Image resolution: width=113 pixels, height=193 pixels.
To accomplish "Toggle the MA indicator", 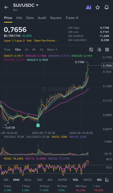I will pyautogui.click(x=6, y=180).
